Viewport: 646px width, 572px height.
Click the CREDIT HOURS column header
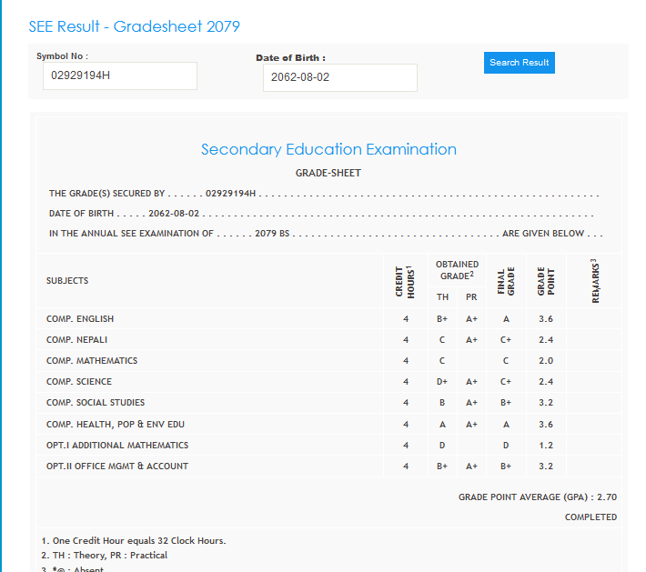[405, 281]
